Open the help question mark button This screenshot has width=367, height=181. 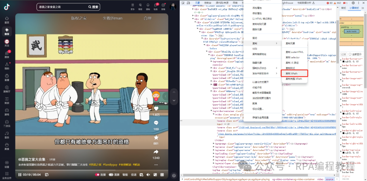click(174, 175)
